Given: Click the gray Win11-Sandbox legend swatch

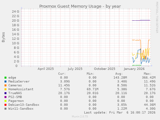Looking at the screenshot, I should [x=5, y=109].
